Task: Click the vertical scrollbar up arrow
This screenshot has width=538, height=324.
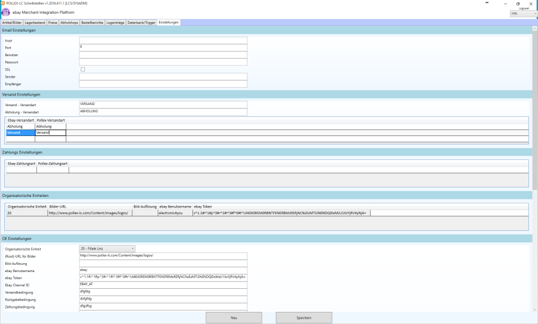Action: point(534,28)
